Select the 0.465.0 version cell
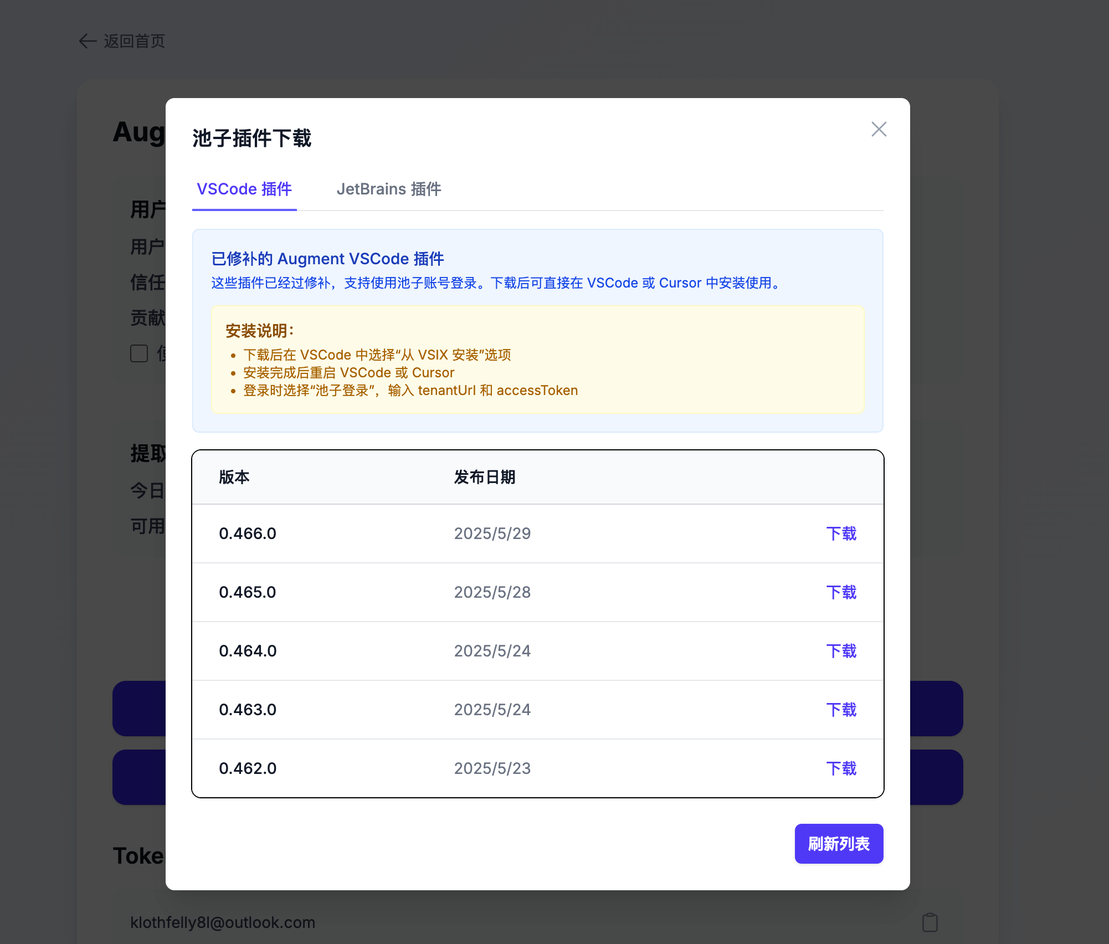Viewport: 1109px width, 944px height. pos(248,592)
